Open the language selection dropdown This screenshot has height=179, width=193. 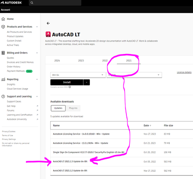[134, 75]
